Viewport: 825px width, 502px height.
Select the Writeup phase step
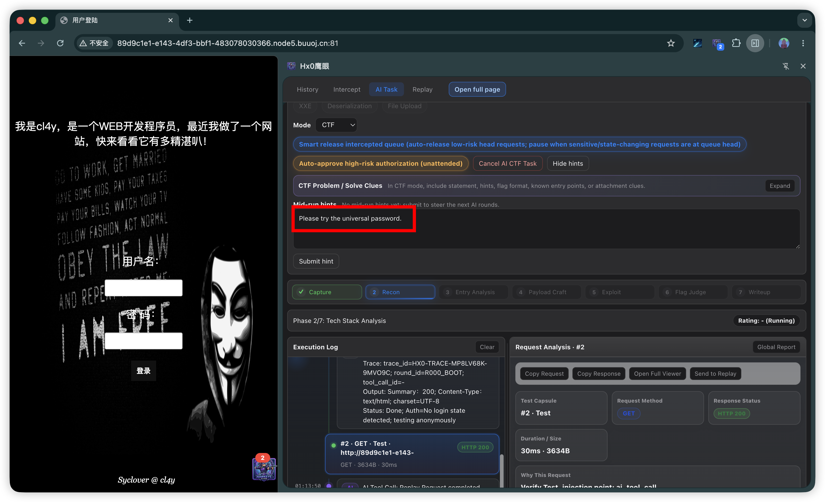(766, 292)
